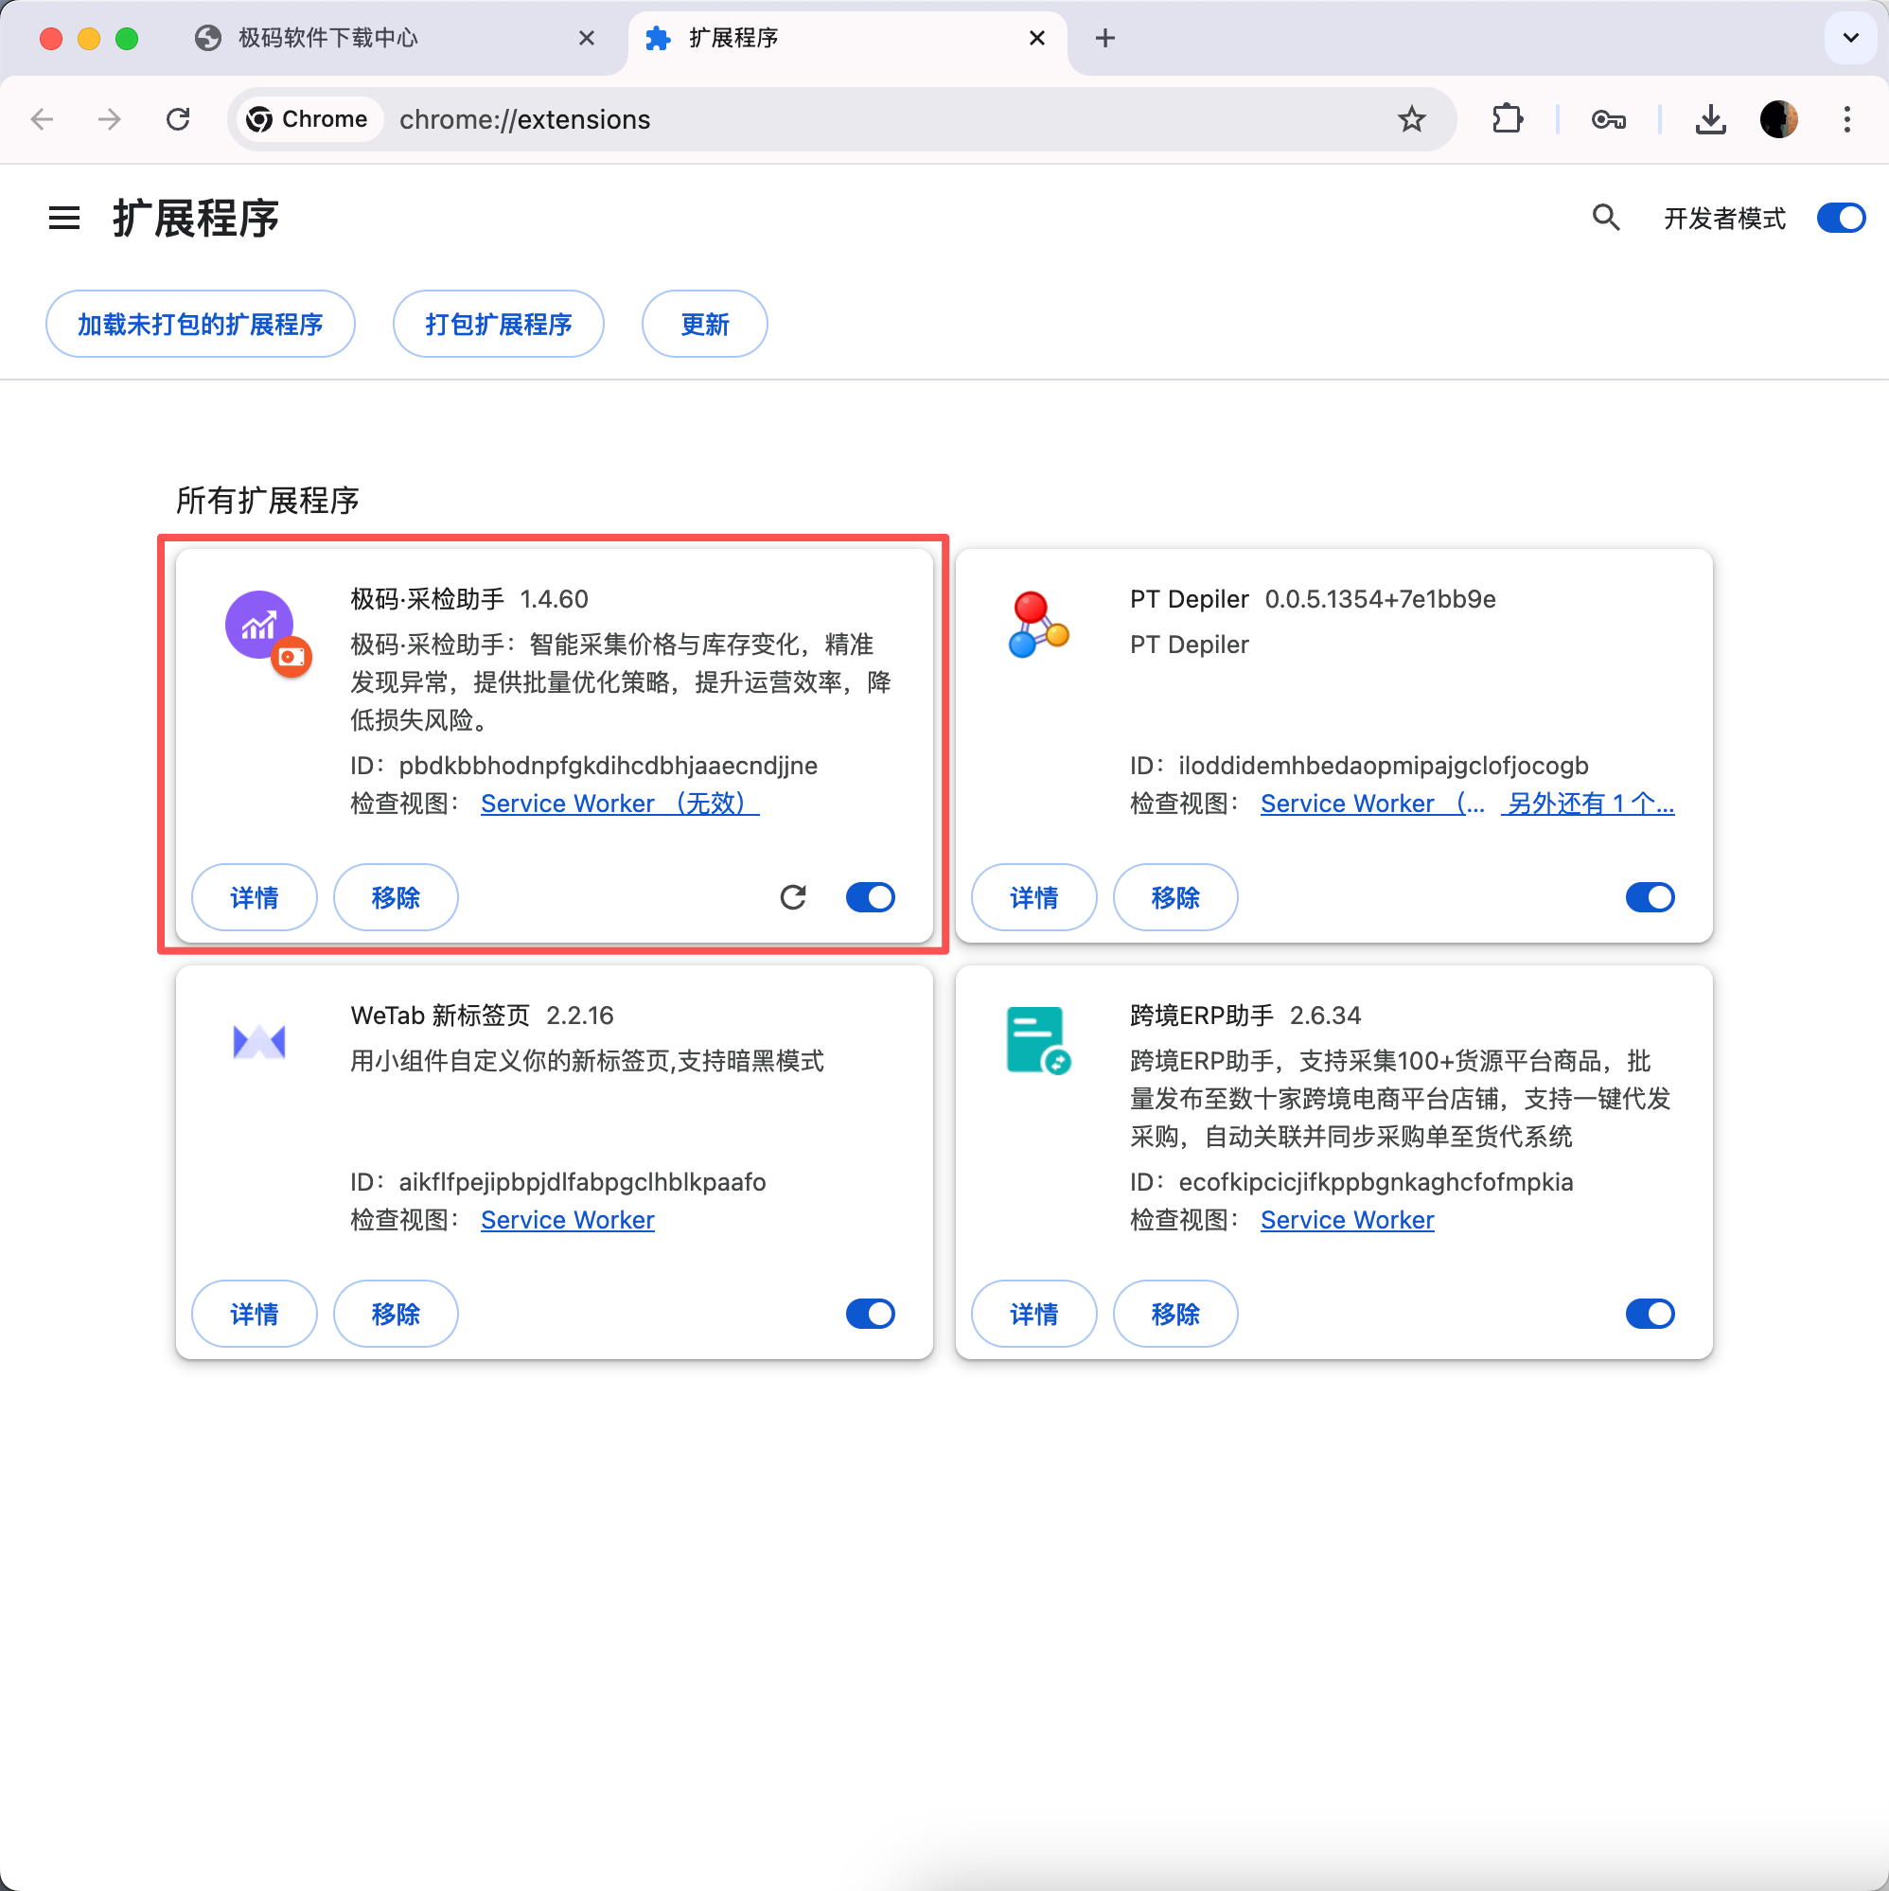Expand 另外还有 1 个 for PT Depiler
This screenshot has width=1889, height=1891.
pos(1586,803)
